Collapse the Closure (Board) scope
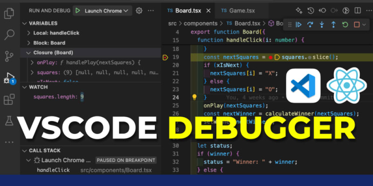This screenshot has width=373, height=186. [23, 53]
